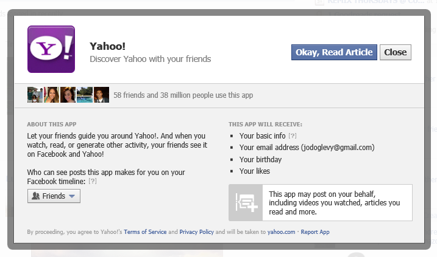Click 'Your email address' permission line
The image size is (437, 257).
tap(307, 147)
